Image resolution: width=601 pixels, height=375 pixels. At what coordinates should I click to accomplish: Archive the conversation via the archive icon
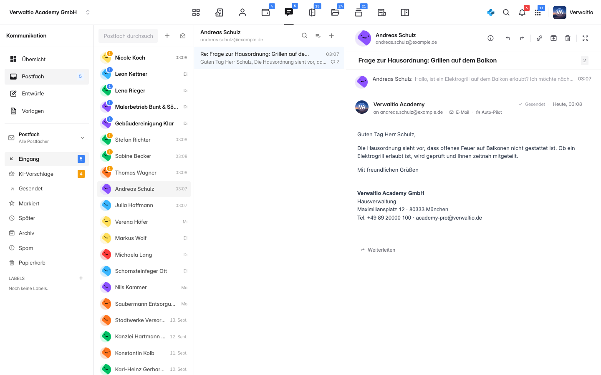coord(553,38)
